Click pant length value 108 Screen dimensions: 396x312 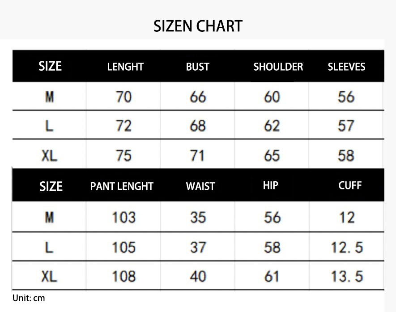123,277
